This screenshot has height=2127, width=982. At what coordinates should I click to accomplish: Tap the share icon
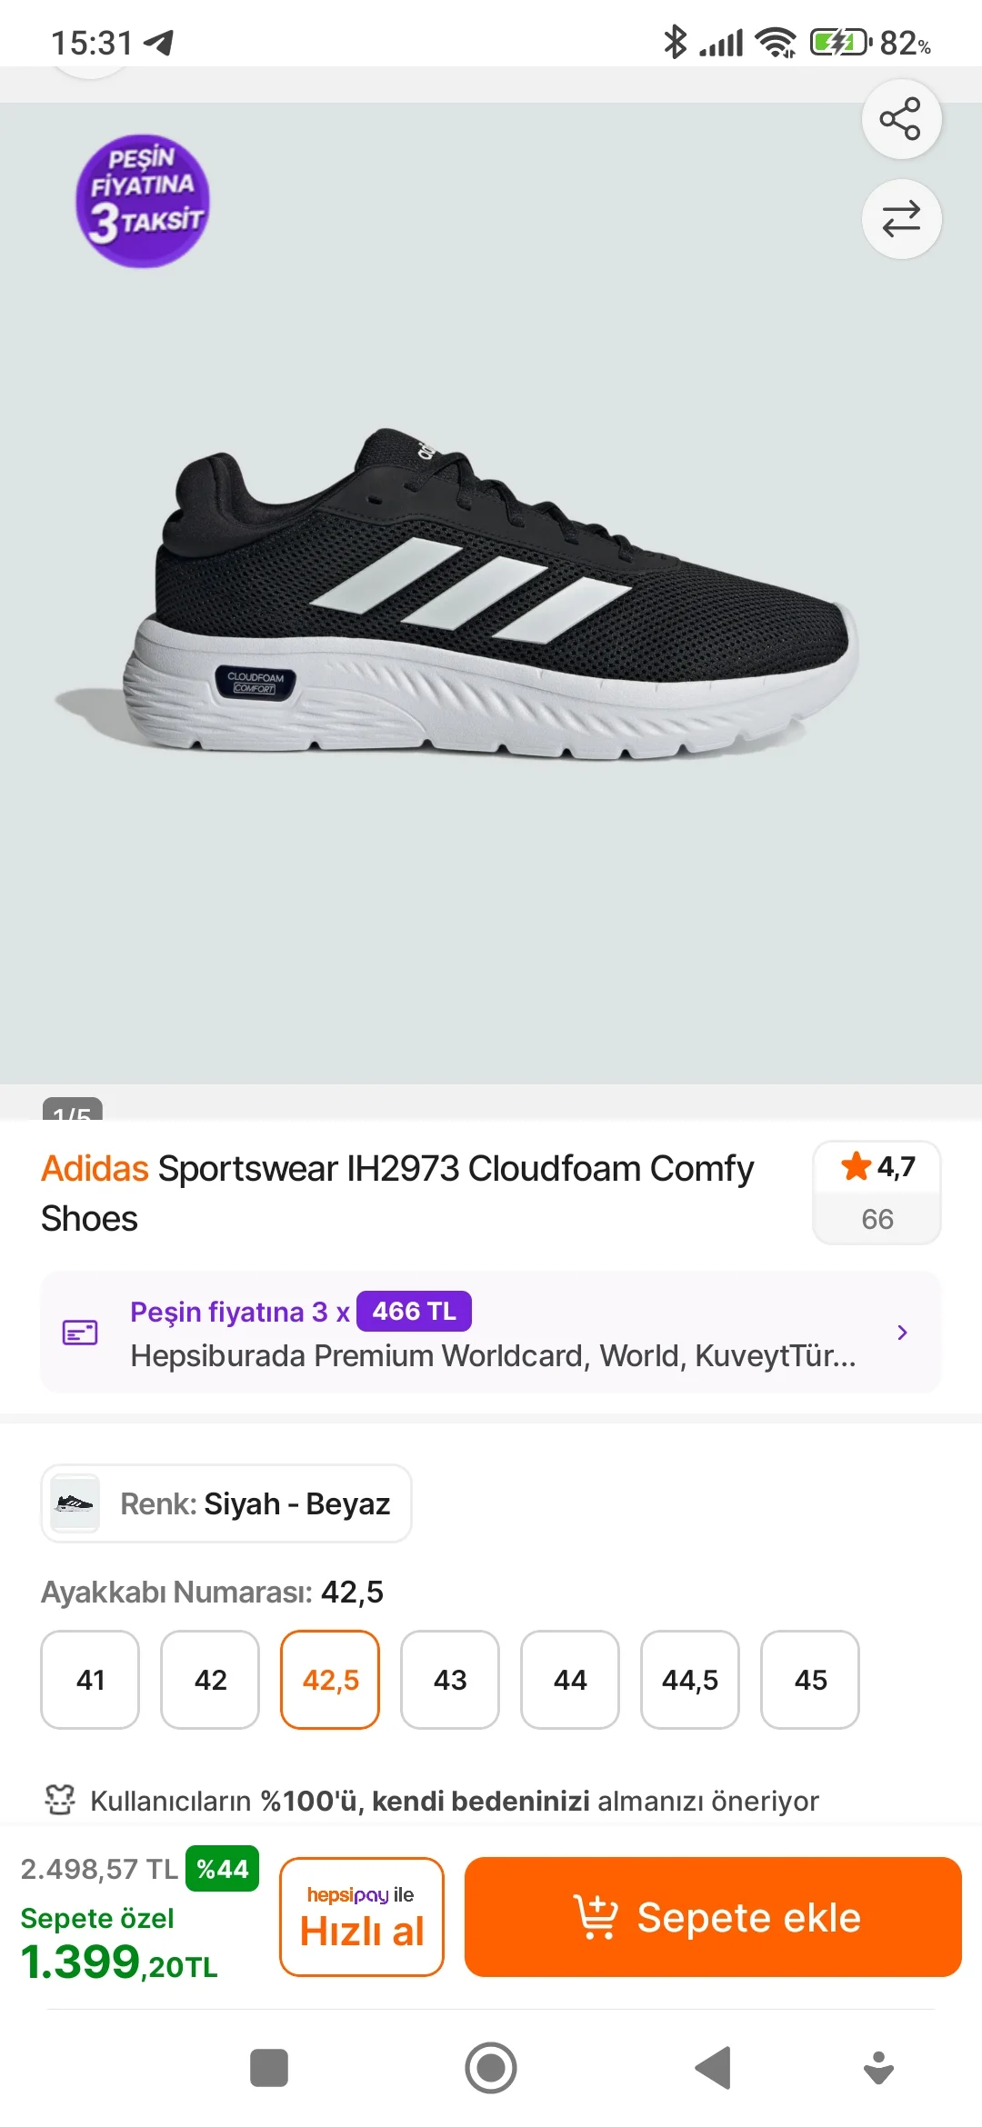pos(900,119)
